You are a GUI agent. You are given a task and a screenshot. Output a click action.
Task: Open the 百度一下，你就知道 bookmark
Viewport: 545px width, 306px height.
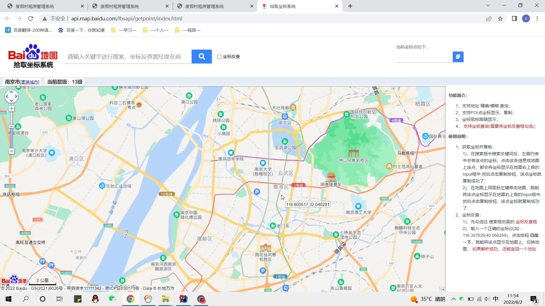[x=81, y=30]
